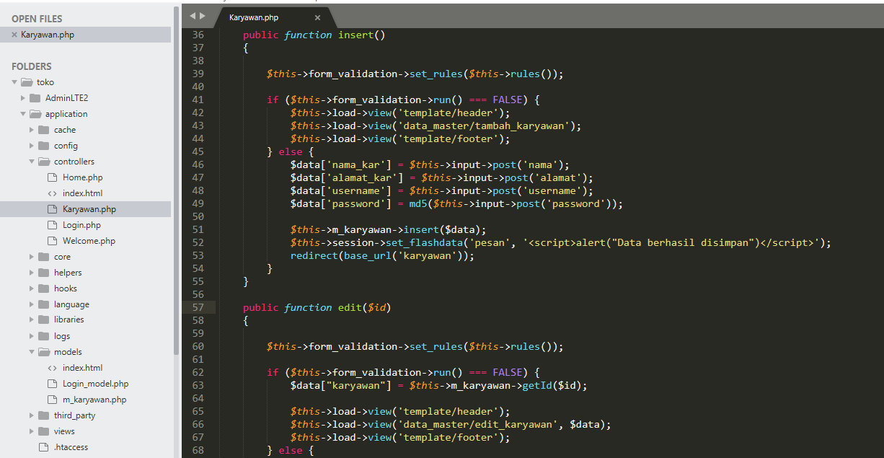Click 'insert' function name on line 36

point(356,35)
